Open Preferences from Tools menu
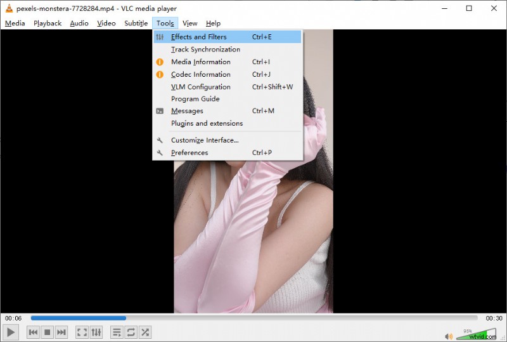Screen dimensions: 507x342 pos(228,152)
